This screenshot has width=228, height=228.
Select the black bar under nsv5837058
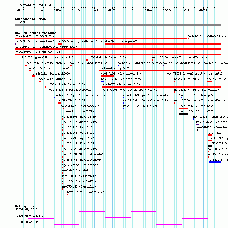click(183, 114)
